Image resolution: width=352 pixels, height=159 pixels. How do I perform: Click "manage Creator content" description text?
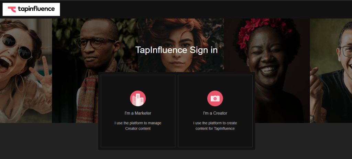(x=138, y=126)
